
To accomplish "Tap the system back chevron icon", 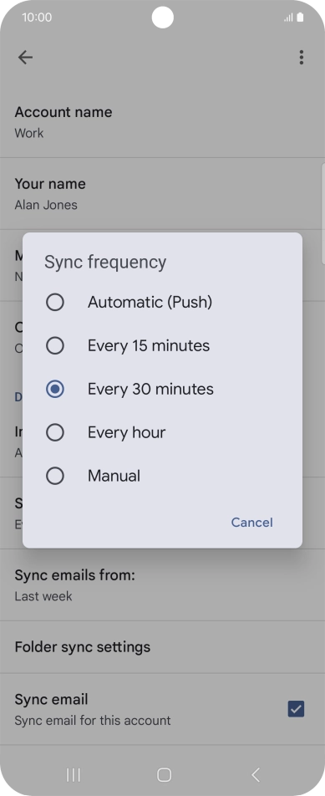I will pyautogui.click(x=256, y=774).
